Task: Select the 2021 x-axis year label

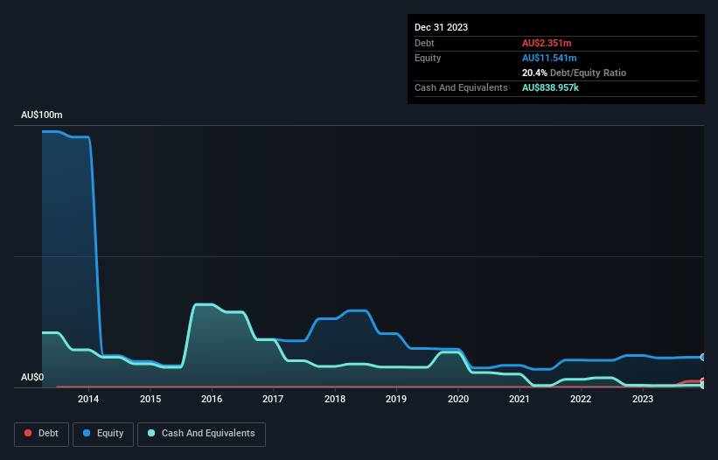Action: tap(519, 400)
